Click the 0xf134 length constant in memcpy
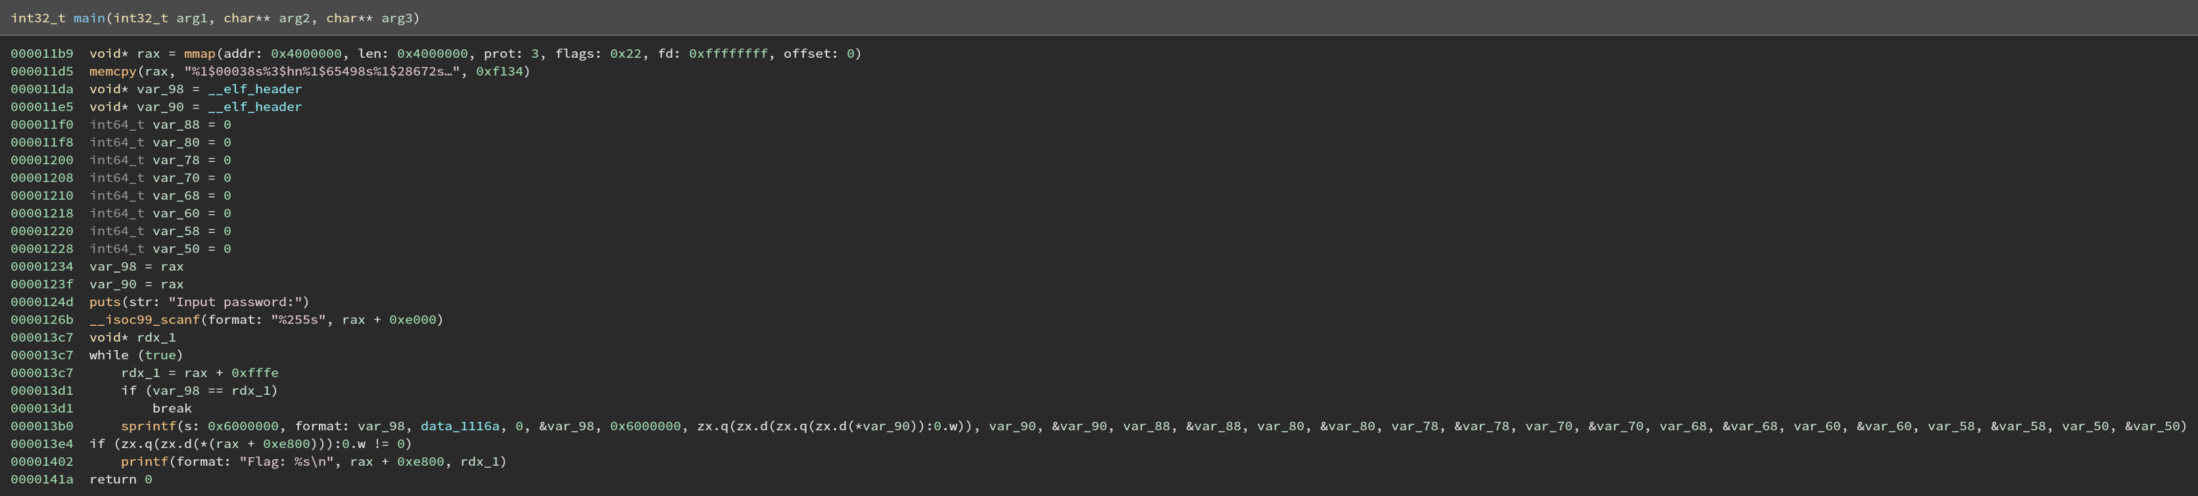This screenshot has height=496, width=2198. point(499,72)
